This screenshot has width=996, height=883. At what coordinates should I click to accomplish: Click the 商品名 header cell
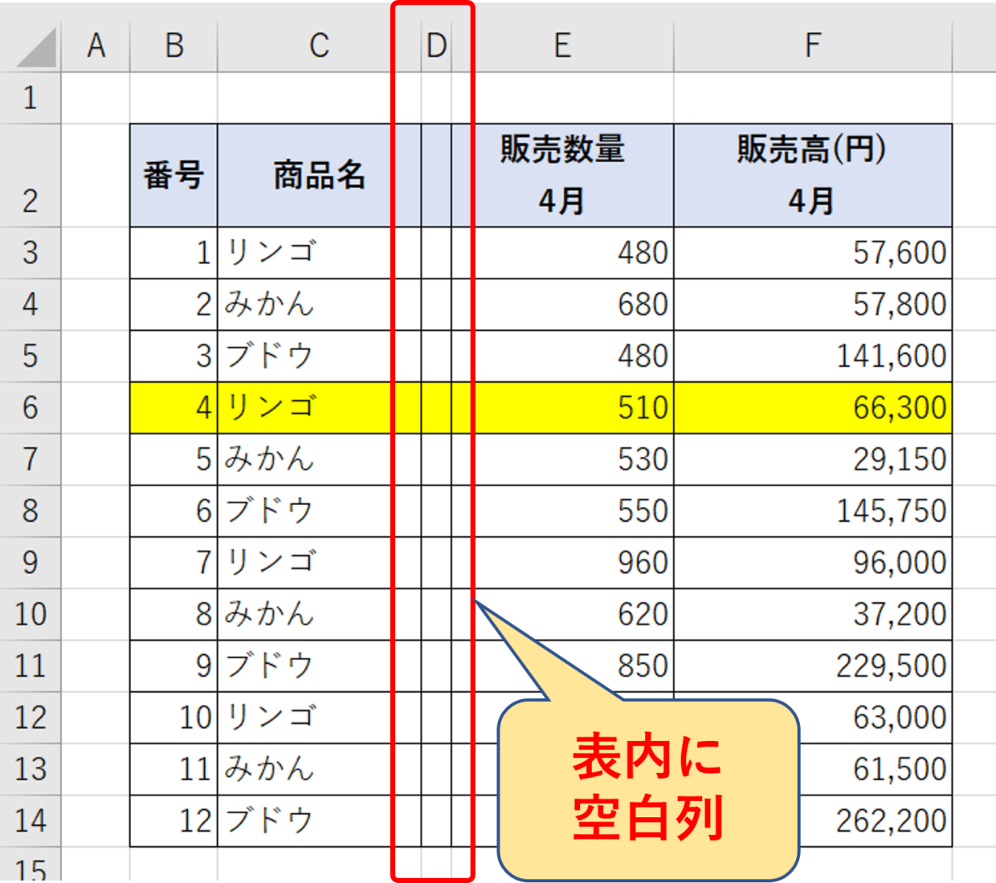click(x=319, y=175)
